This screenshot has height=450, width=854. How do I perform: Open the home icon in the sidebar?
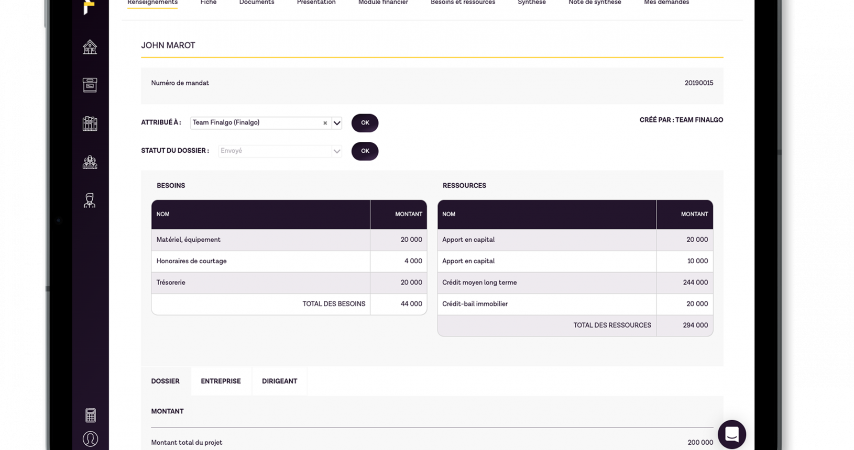click(x=90, y=47)
